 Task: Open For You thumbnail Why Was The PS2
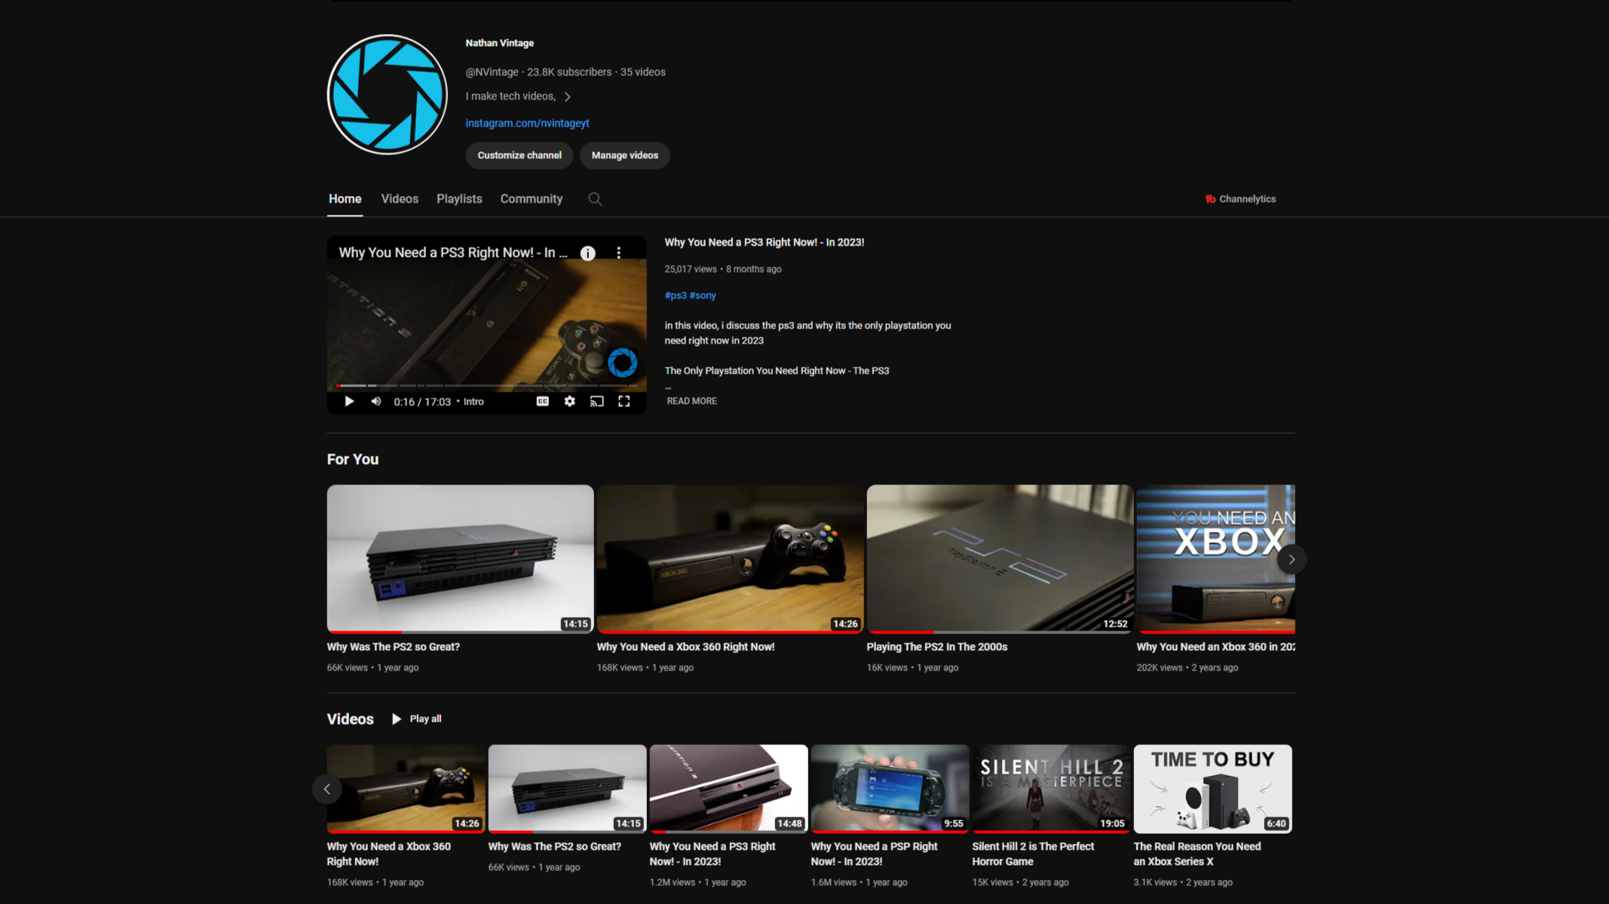460,558
